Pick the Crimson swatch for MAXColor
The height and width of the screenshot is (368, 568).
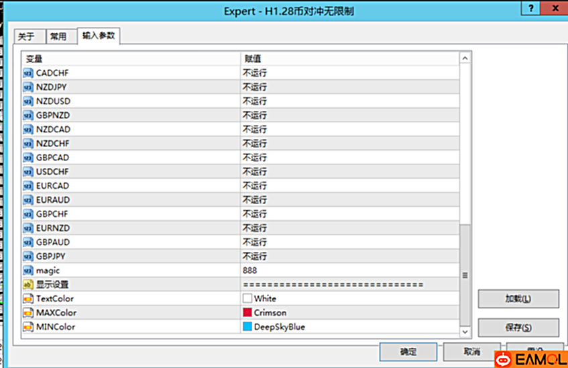tap(247, 313)
